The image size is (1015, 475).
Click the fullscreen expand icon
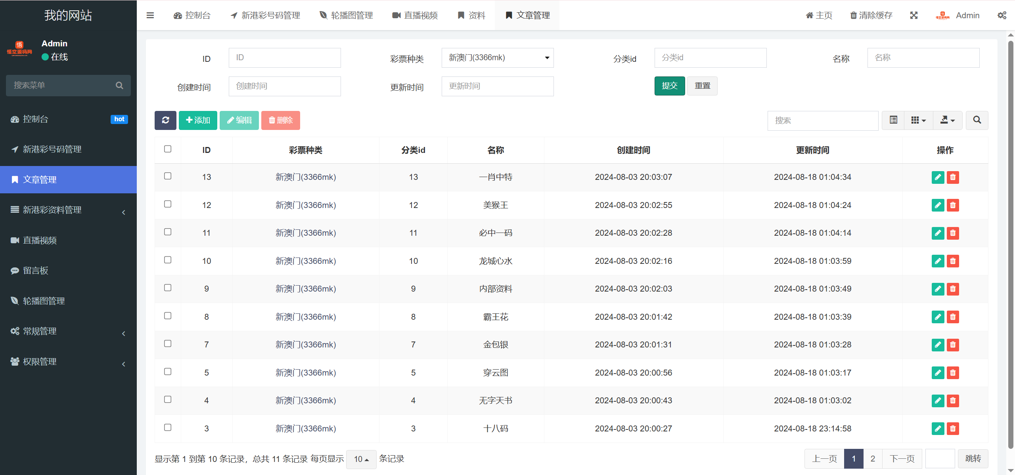[914, 15]
